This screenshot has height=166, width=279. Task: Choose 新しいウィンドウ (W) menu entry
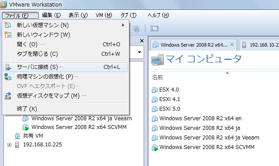tap(65, 35)
